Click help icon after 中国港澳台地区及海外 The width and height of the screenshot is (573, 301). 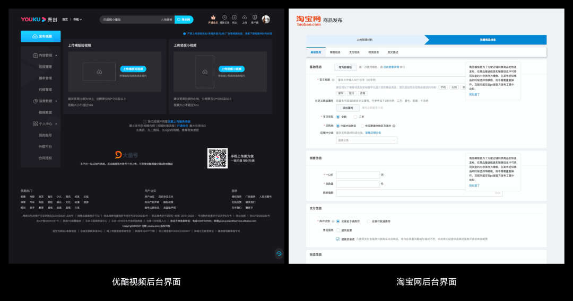tap(394, 126)
